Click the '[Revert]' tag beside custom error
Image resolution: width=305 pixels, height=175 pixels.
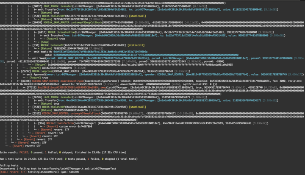[53, 126]
